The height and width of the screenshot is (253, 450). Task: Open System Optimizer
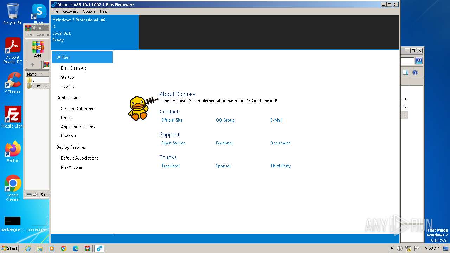77,109
